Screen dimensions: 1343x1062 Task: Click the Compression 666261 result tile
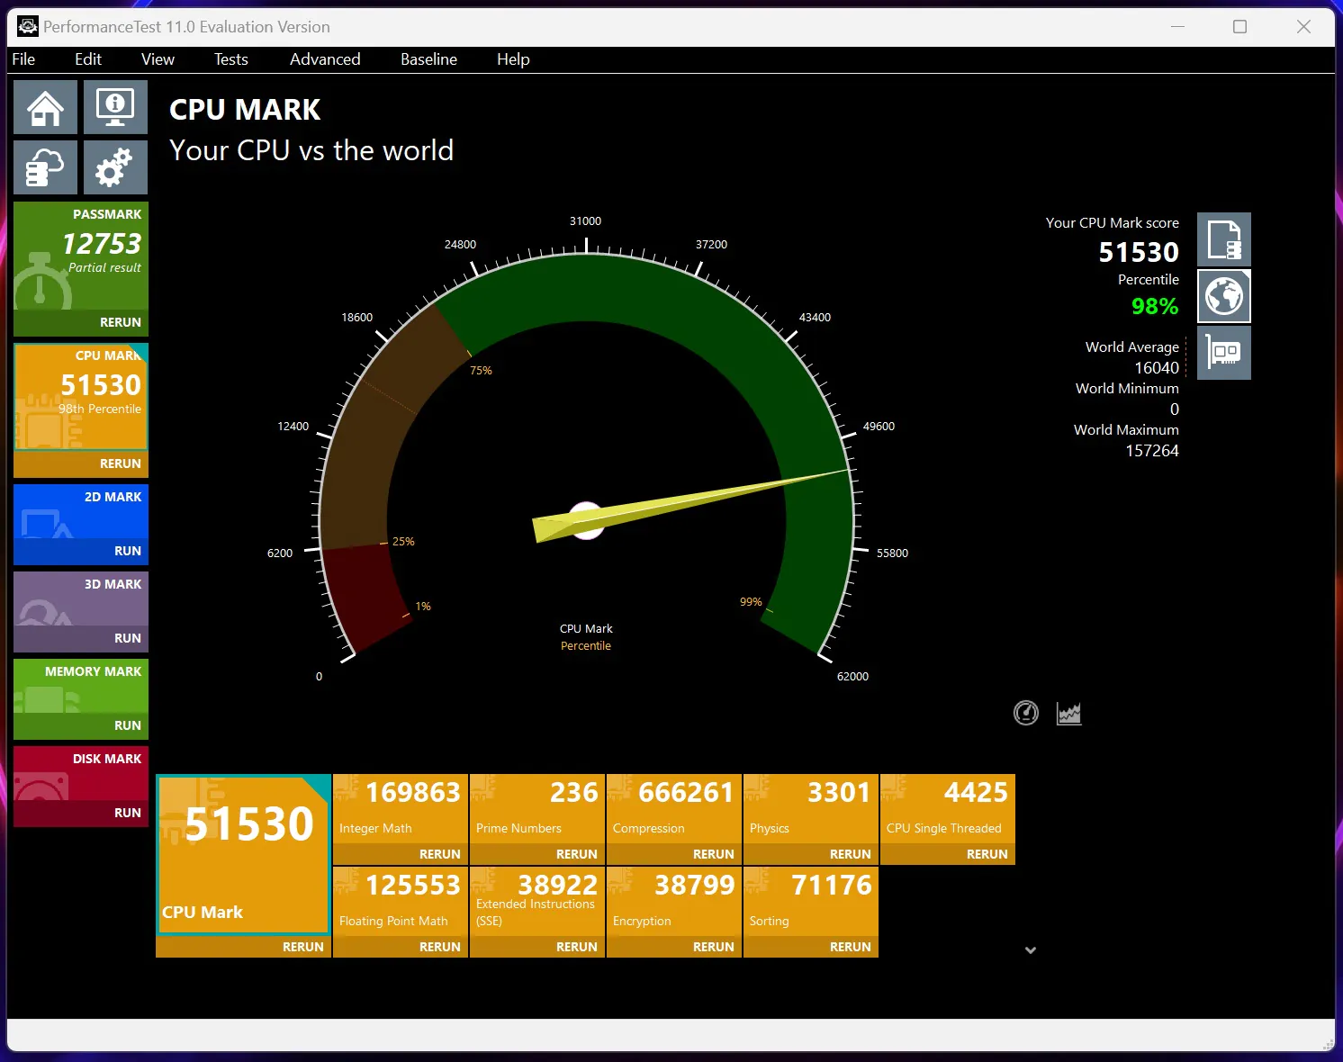(x=674, y=809)
